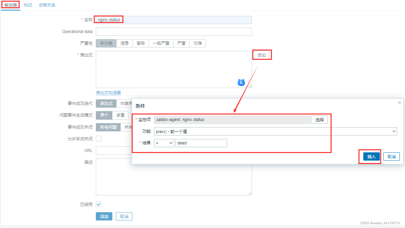Image resolution: width=405 pixels, height=228 pixels.
Task: Select severity 一般严重
Action: [161, 43]
